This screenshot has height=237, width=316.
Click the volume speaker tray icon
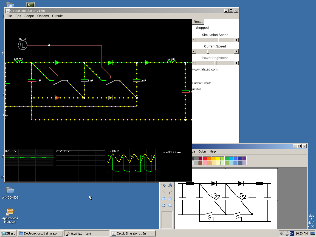click(x=281, y=234)
